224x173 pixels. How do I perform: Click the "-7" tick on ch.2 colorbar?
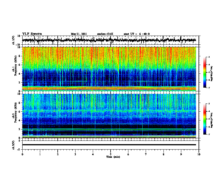(208, 134)
